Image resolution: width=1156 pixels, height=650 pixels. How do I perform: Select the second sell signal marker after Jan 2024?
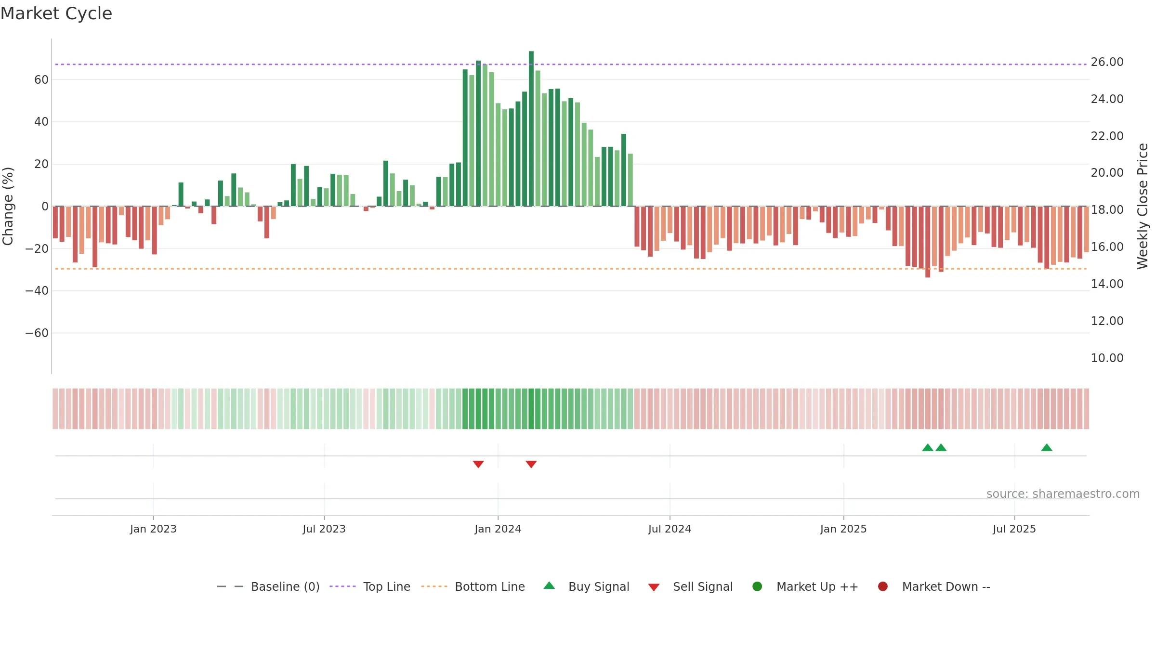click(531, 464)
